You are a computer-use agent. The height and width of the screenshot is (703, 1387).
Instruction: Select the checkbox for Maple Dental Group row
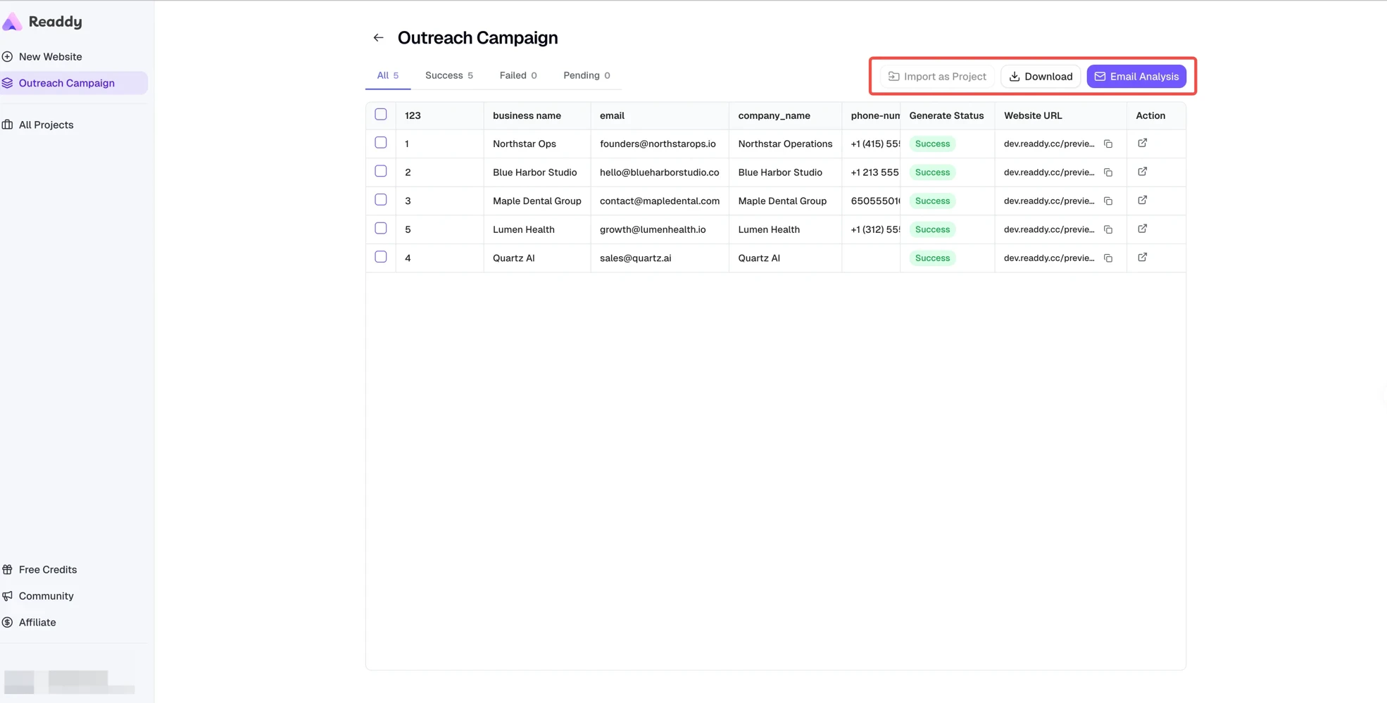tap(381, 200)
